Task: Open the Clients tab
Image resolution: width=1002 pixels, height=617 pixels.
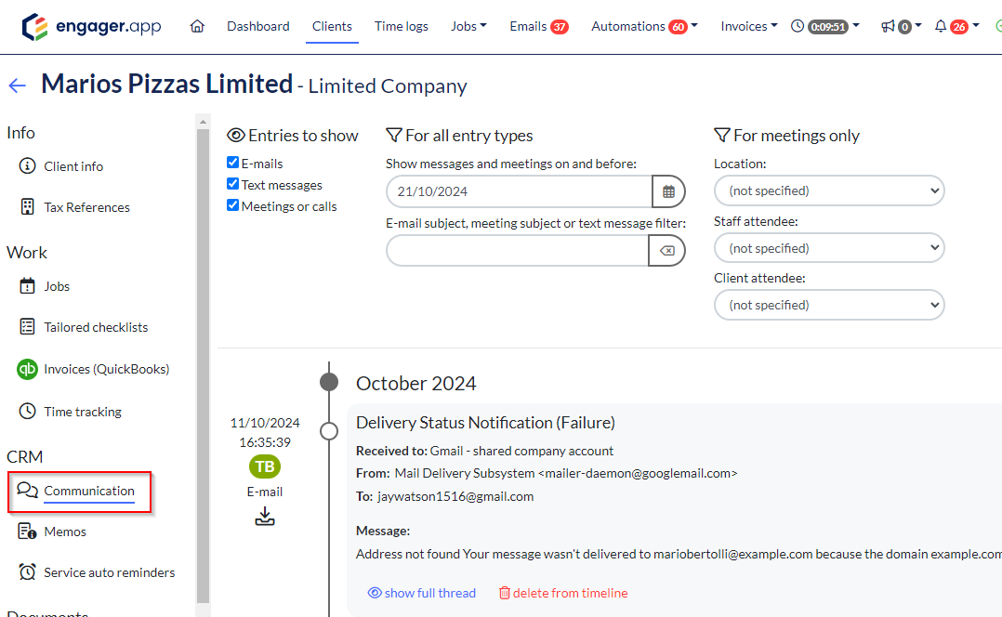Action: point(332,26)
